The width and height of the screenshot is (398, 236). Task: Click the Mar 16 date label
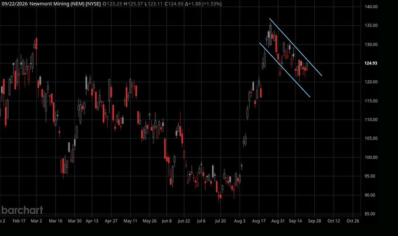[56, 221]
